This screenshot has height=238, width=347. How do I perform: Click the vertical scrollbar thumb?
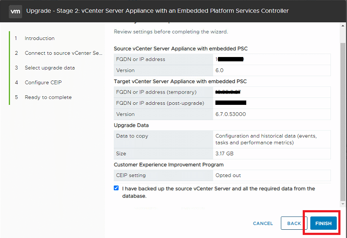click(x=343, y=122)
